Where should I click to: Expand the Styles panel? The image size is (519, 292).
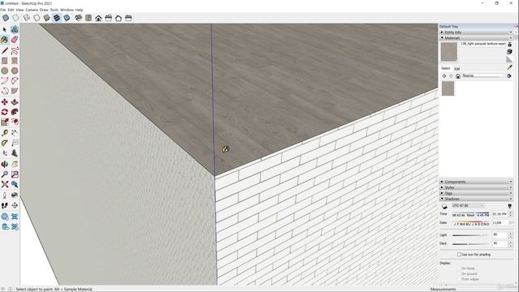tap(477, 187)
